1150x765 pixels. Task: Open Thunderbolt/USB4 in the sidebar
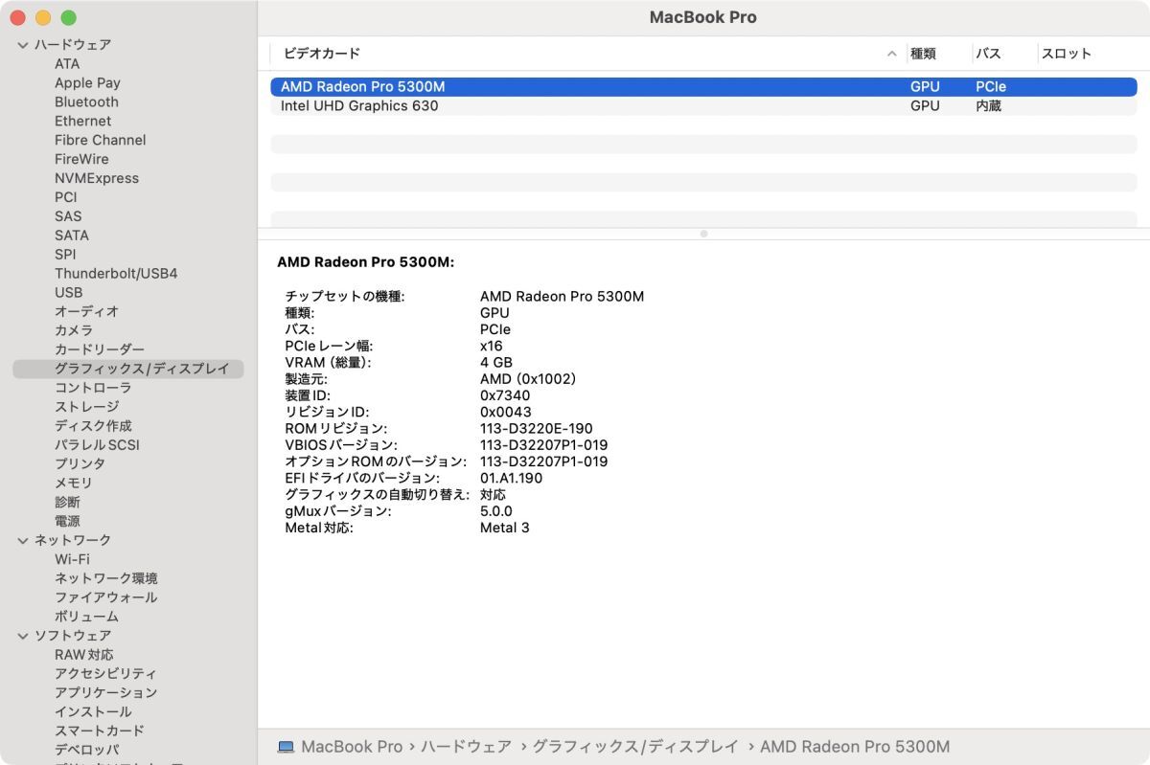(x=116, y=274)
